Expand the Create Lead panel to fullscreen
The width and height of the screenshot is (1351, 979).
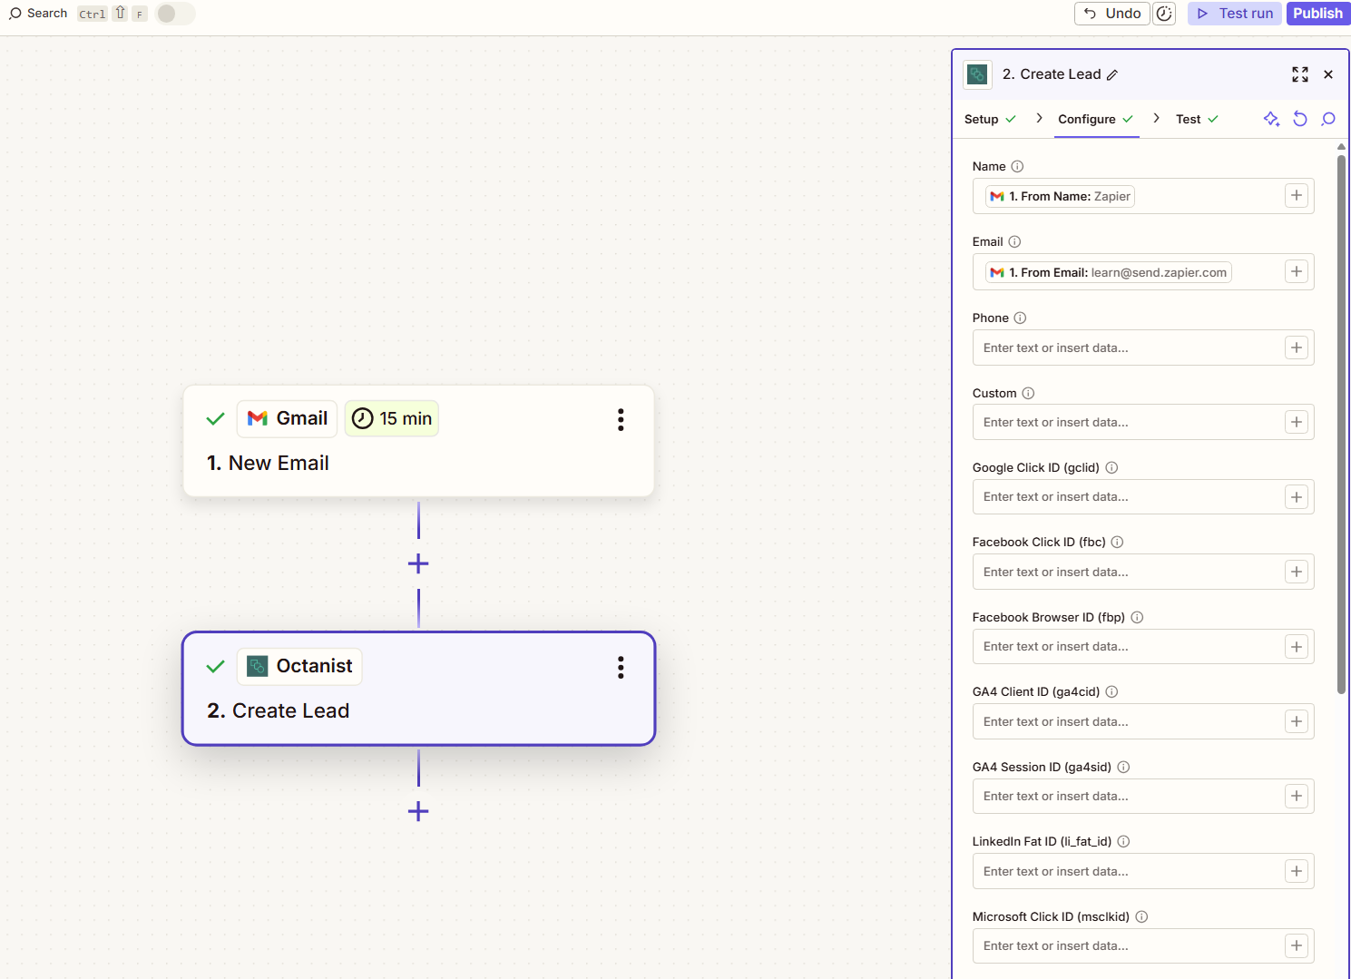pyautogui.click(x=1300, y=74)
